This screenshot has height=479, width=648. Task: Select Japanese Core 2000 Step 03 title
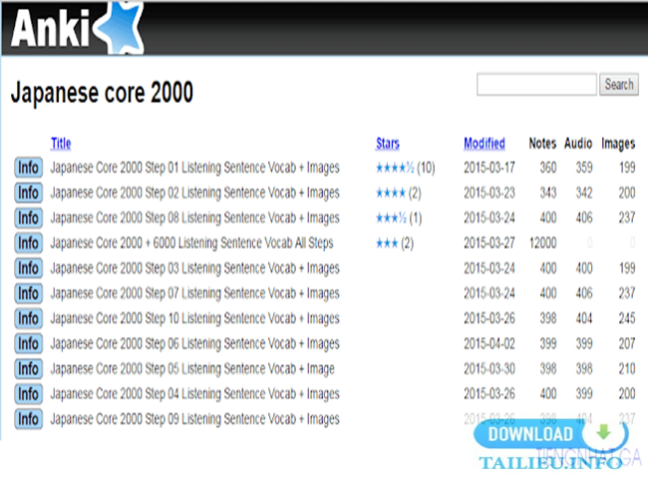(x=194, y=268)
